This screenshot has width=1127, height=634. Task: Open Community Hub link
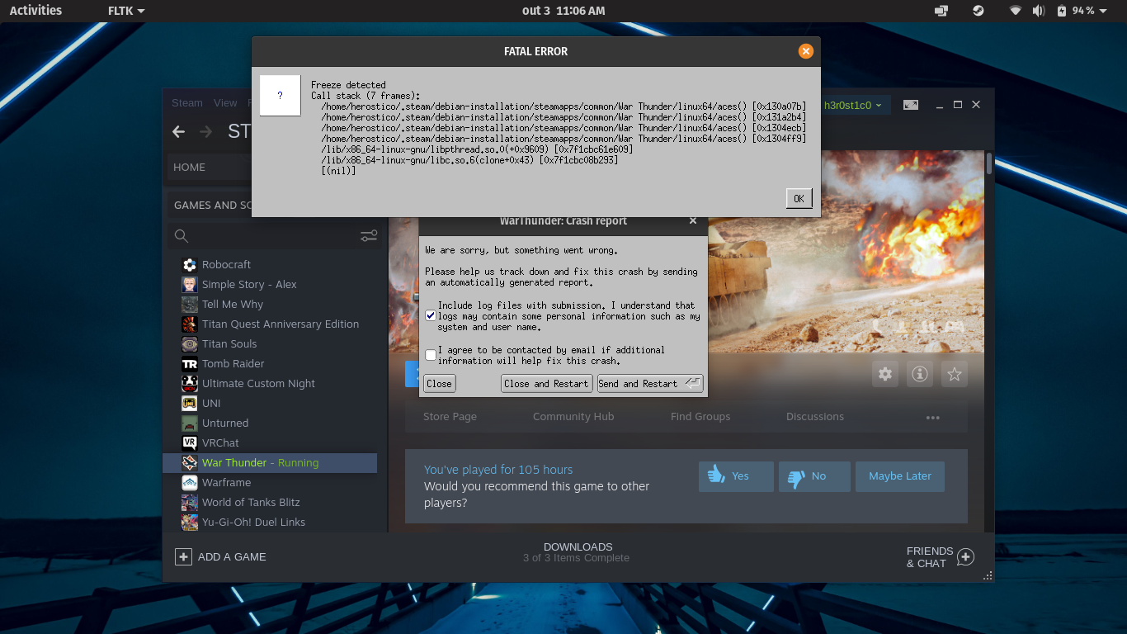pos(573,417)
